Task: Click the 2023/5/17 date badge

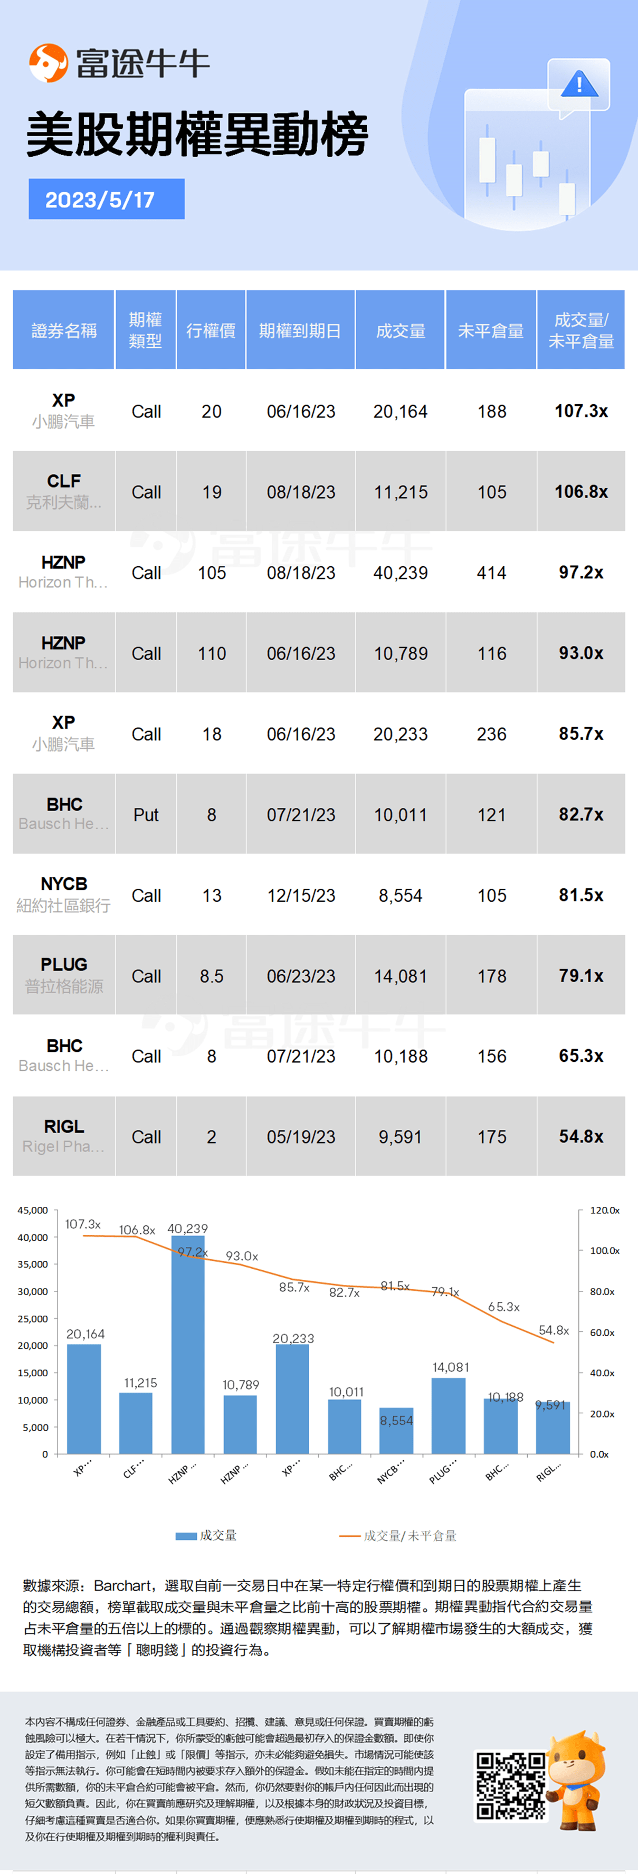Action: point(106,199)
